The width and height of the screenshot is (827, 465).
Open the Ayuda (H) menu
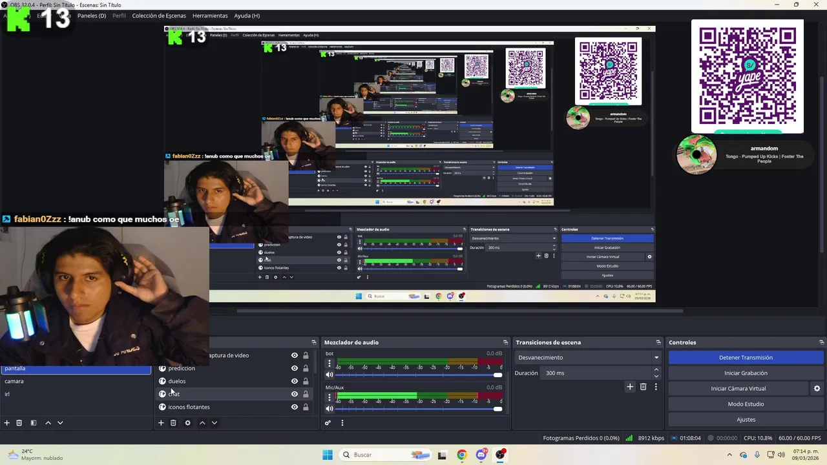click(x=247, y=15)
